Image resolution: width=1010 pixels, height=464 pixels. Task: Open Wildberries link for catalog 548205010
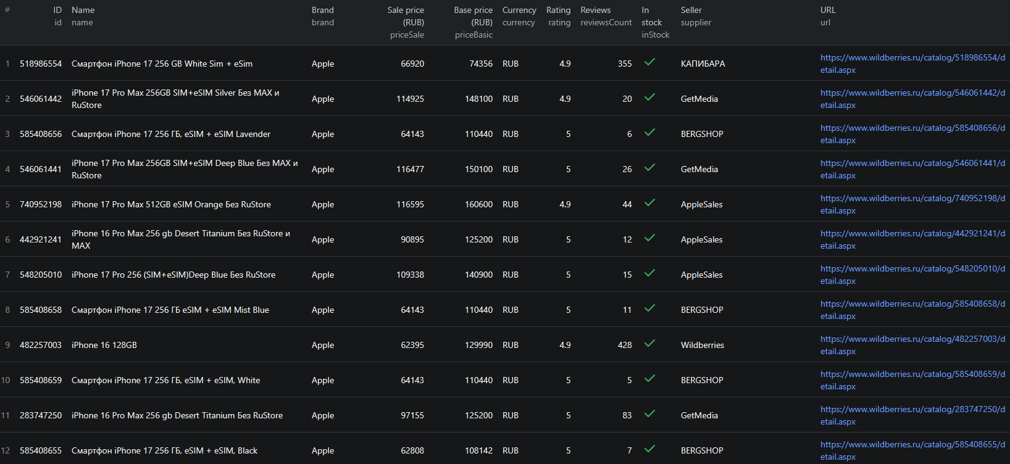(912, 275)
